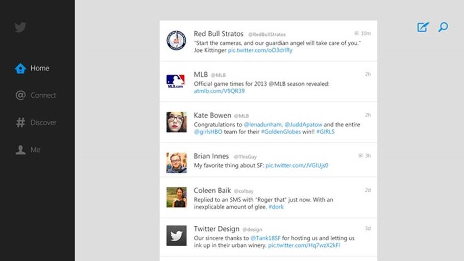464x261 pixels.
Task: Click the #dork hashtag
Action: 276,207
